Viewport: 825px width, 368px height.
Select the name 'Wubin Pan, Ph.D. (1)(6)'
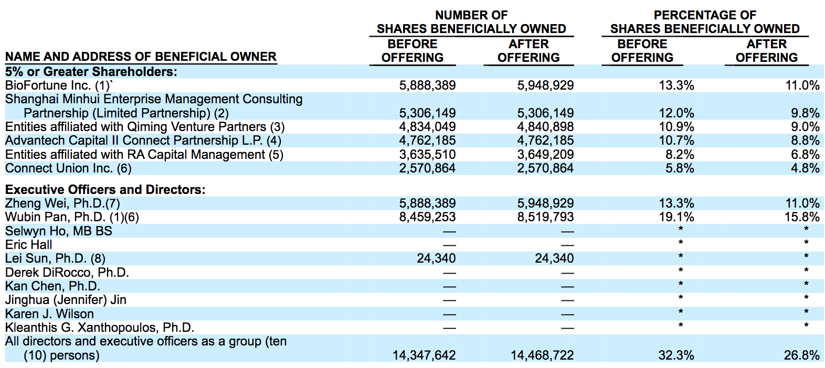point(72,217)
